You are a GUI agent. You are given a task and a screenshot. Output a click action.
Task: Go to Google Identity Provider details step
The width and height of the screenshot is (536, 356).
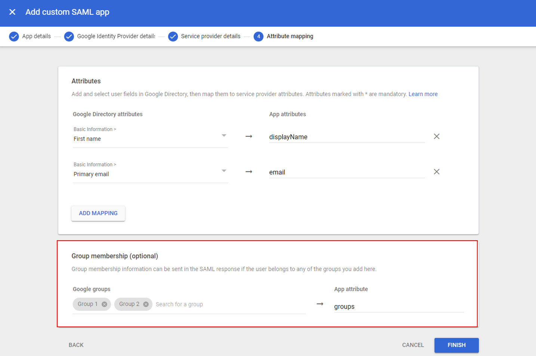pos(116,36)
